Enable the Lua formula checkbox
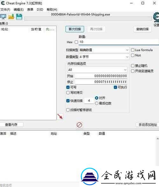The width and height of the screenshot is (159, 187). click(133, 50)
